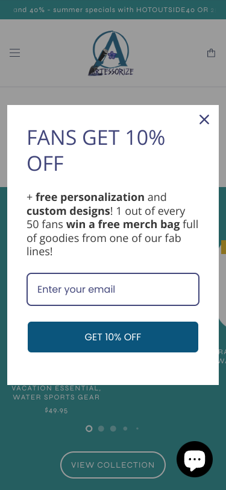Screen dimensions: 226x490
Task: Jump to the third carousel dot
Action: tap(113, 428)
